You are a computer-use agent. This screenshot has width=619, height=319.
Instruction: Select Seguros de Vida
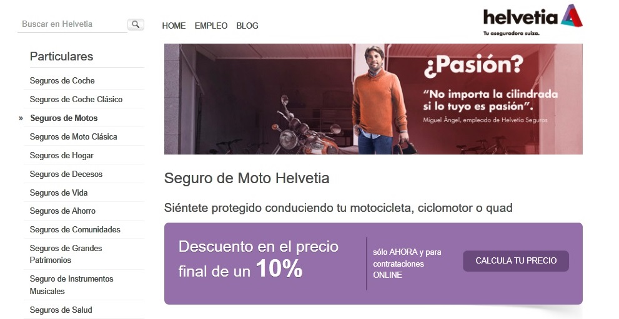[x=59, y=193]
